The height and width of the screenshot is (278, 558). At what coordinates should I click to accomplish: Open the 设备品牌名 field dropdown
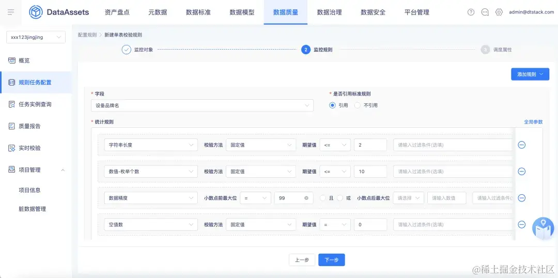(202, 105)
